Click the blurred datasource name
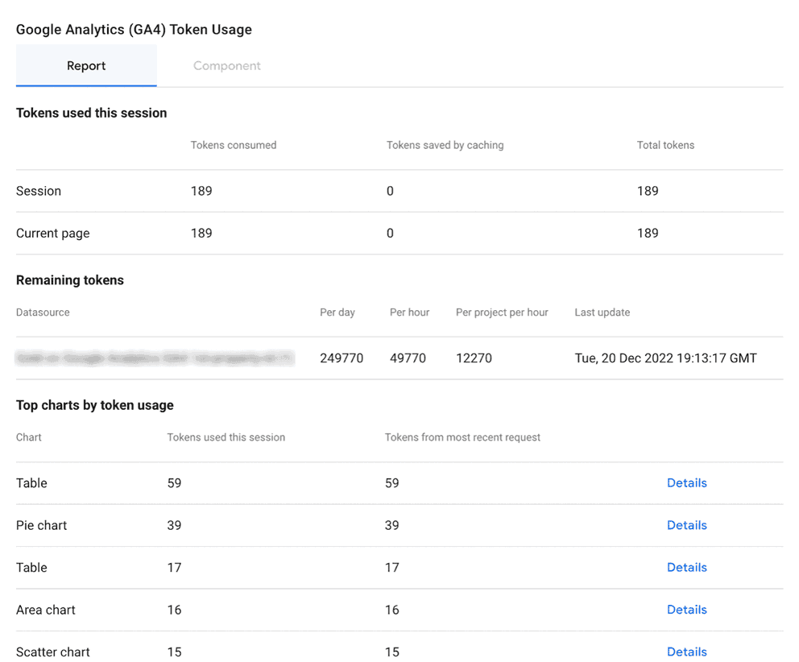This screenshot has height=662, width=799. pyautogui.click(x=155, y=358)
